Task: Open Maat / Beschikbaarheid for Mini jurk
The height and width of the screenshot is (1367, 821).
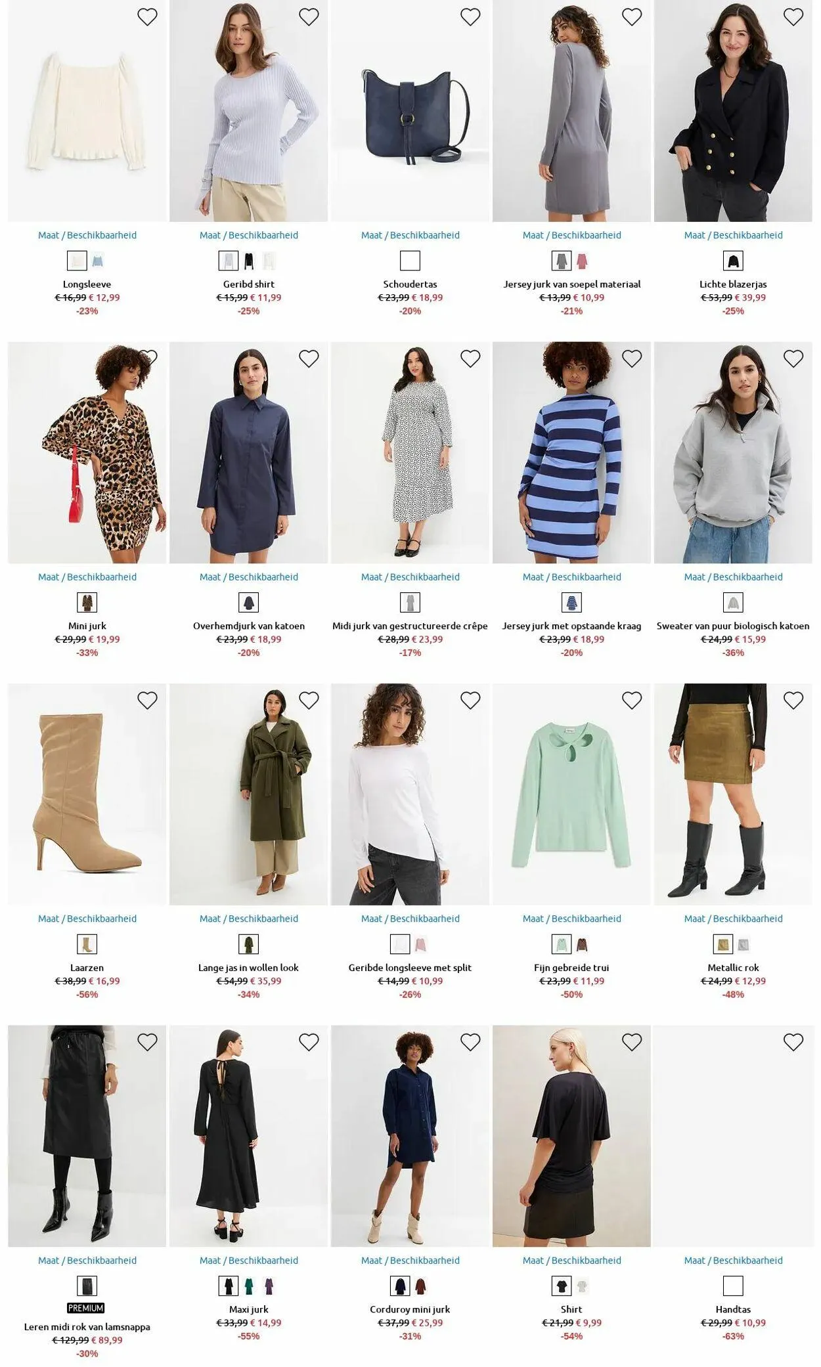Action: click(87, 577)
